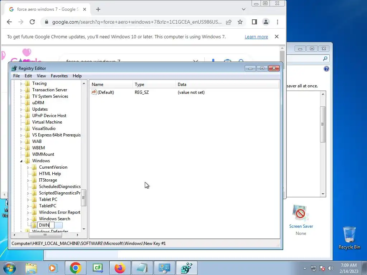The height and width of the screenshot is (275, 367).
Task: Sort values by Type column header
Action: pos(154,85)
